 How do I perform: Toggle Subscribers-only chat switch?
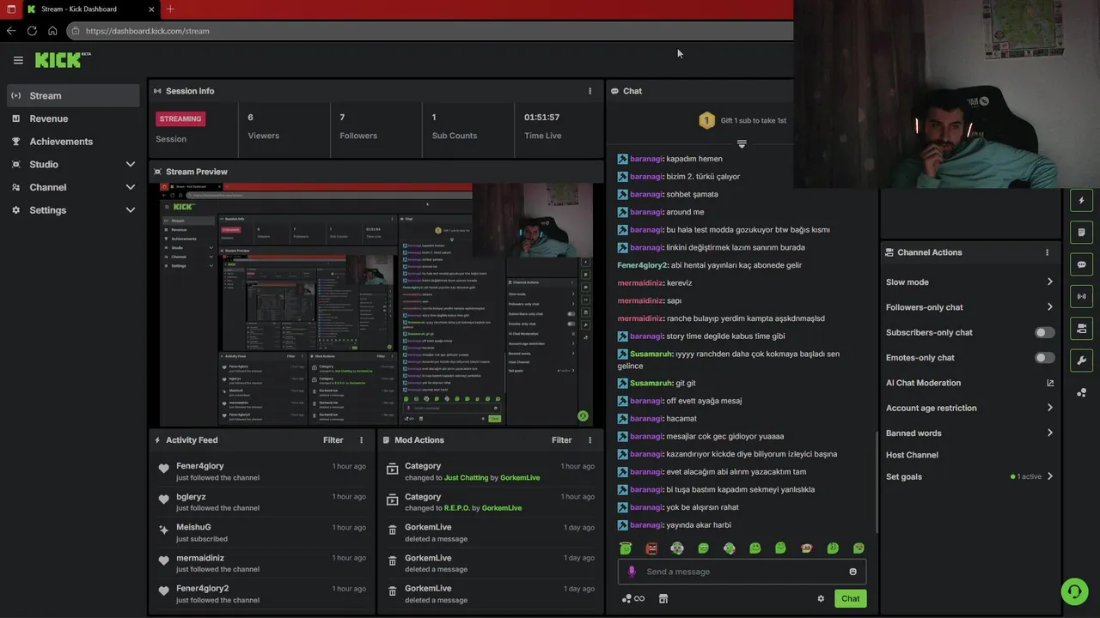tap(1045, 333)
